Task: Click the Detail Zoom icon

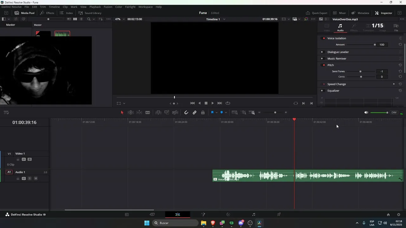Action: point(244,112)
